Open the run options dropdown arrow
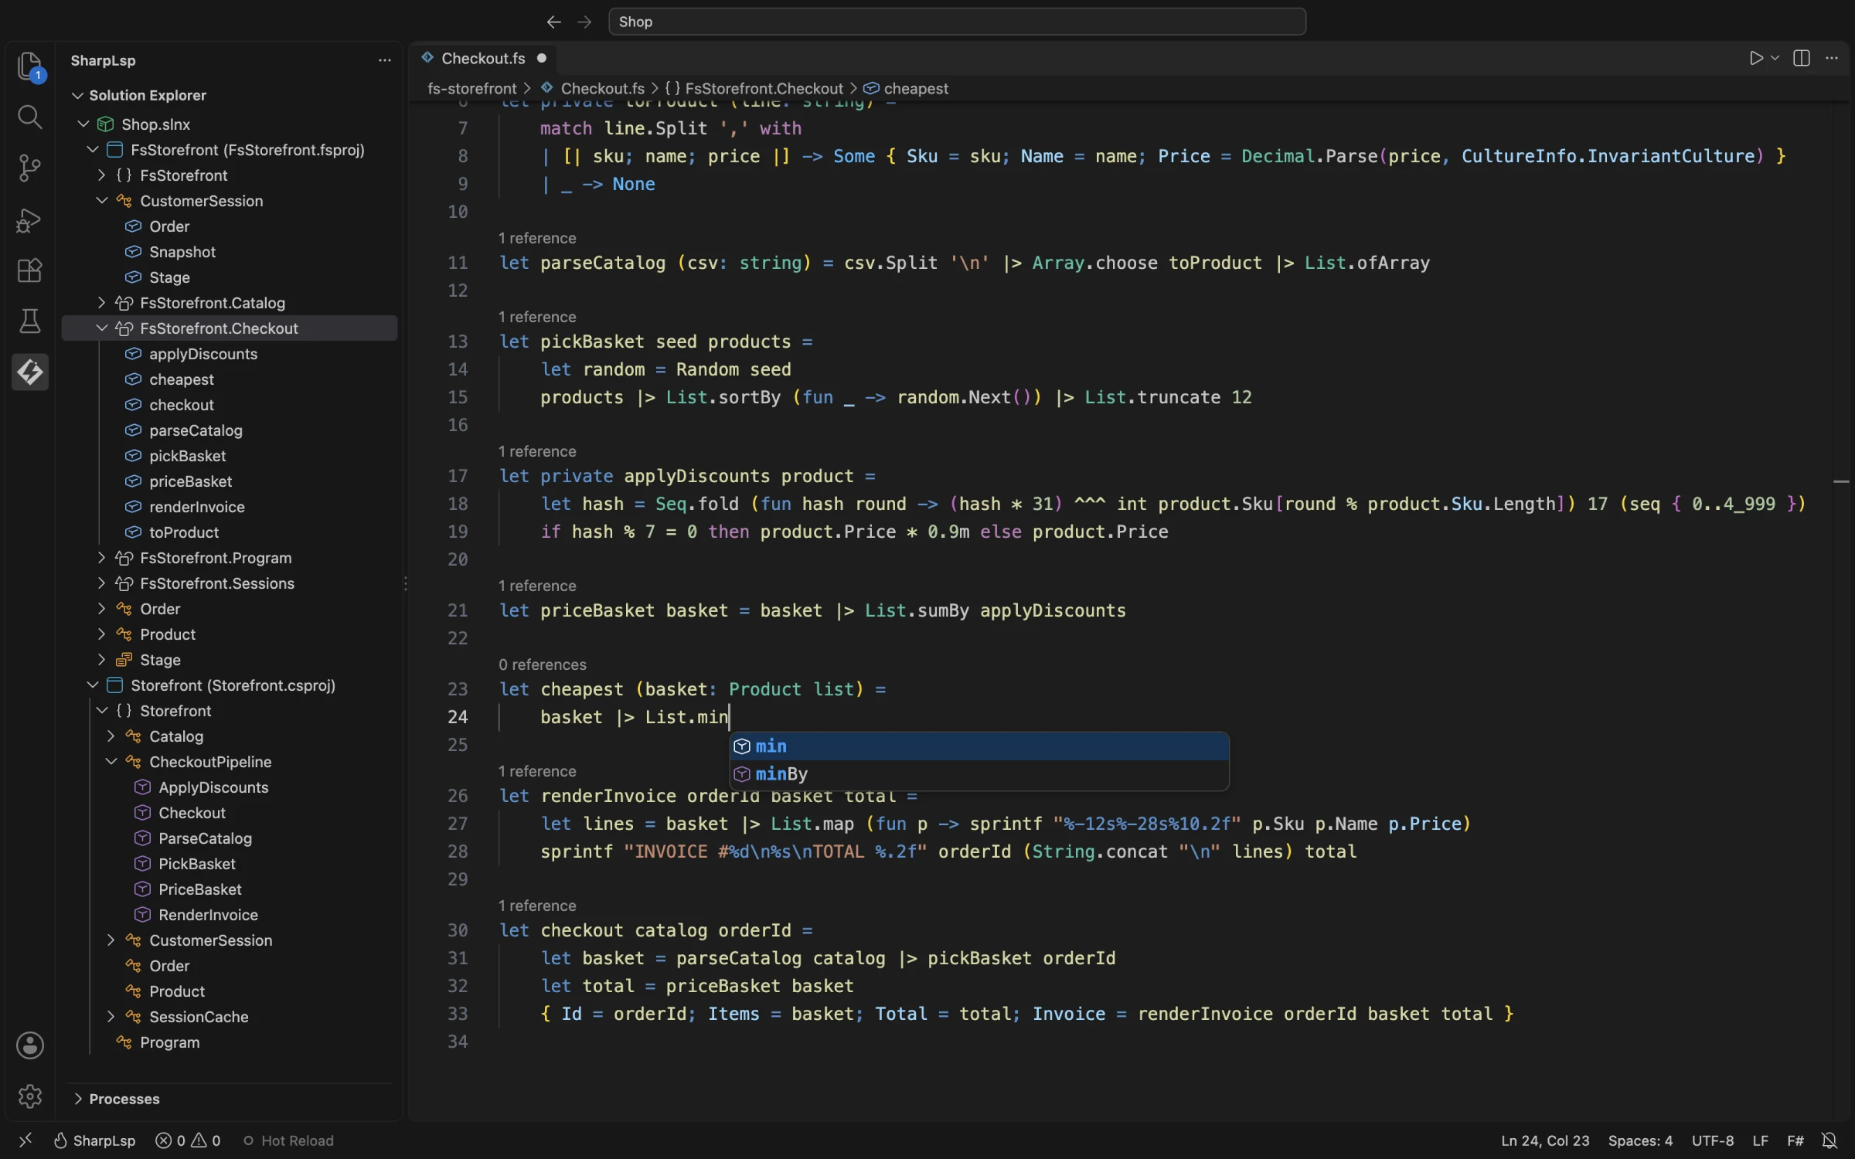 [1775, 59]
